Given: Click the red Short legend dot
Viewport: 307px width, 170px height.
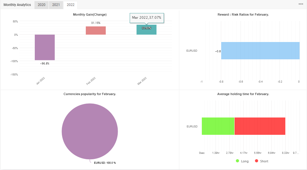Looking at the screenshot, I should [257, 161].
